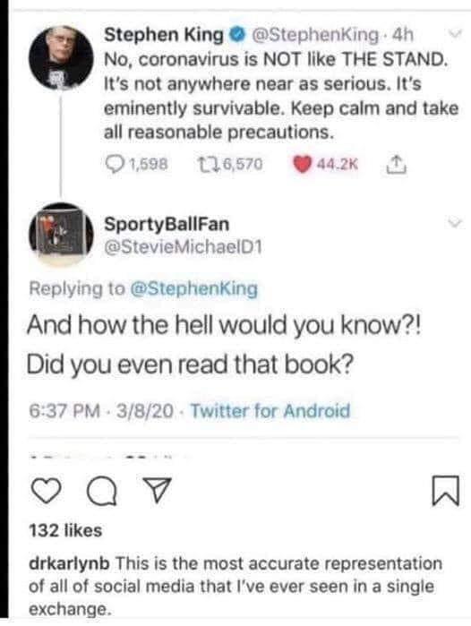Click the retweet icon showing 6,570
Screen dimensions: 471x626
[208, 164]
